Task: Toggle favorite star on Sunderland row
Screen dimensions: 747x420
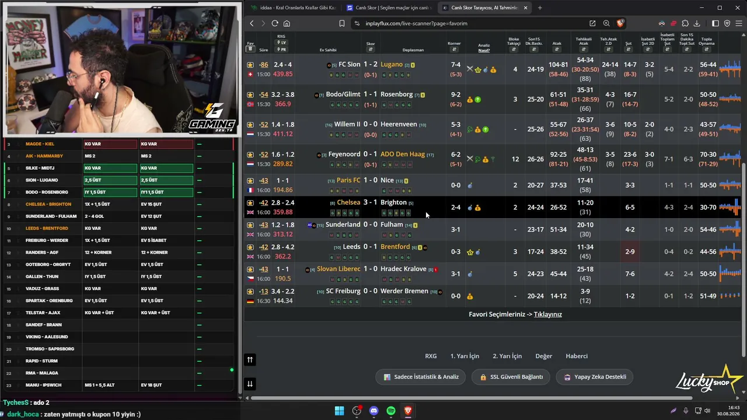Action: click(x=250, y=225)
